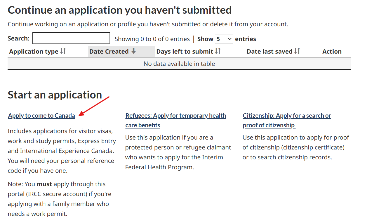
Task: Click sort arrows beside Date last saved
Action: [x=297, y=51]
